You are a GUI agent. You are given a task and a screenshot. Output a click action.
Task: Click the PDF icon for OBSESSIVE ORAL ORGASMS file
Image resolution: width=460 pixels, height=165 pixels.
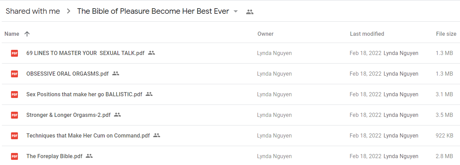(14, 74)
